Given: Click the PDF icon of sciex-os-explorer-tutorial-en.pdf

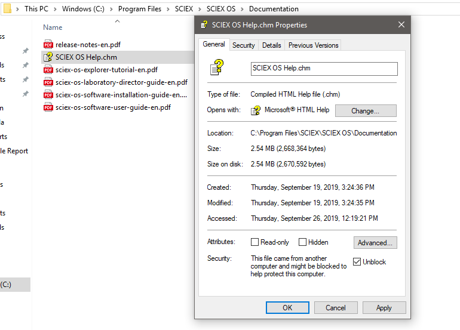Looking at the screenshot, I should pyautogui.click(x=48, y=70).
